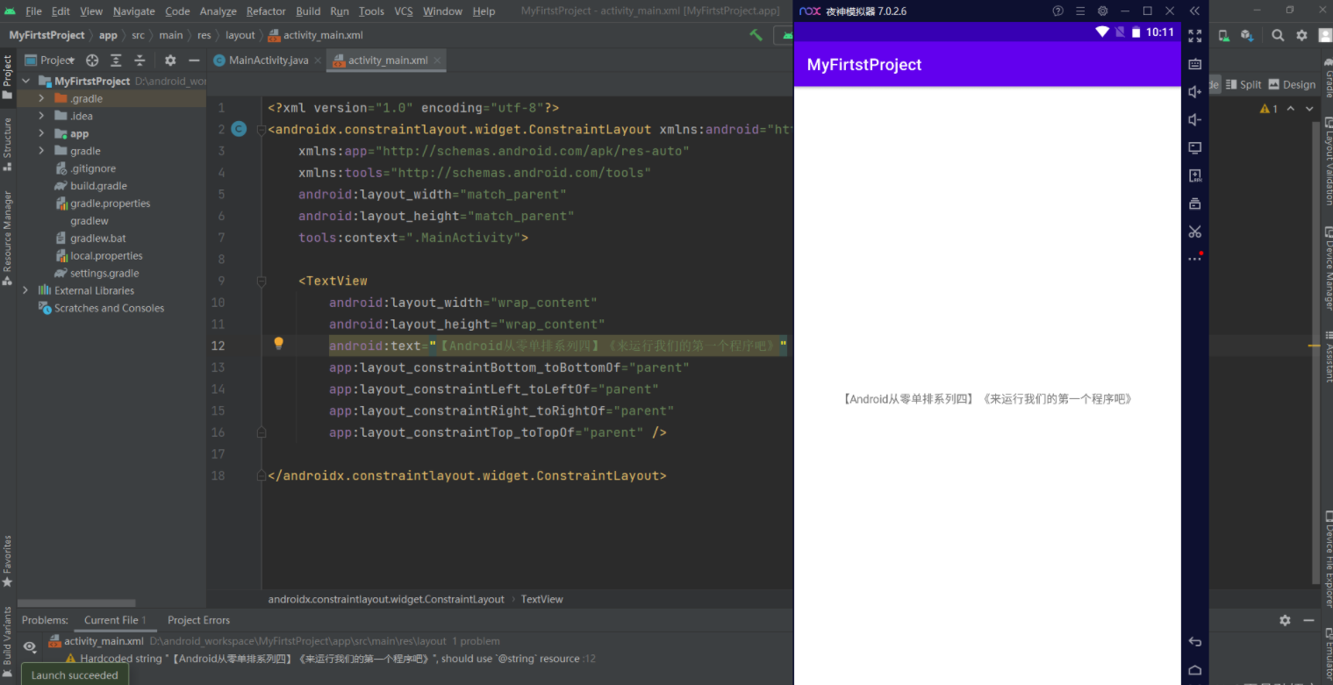1333x685 pixels.
Task: Expand the External Libraries node
Action: [25, 290]
